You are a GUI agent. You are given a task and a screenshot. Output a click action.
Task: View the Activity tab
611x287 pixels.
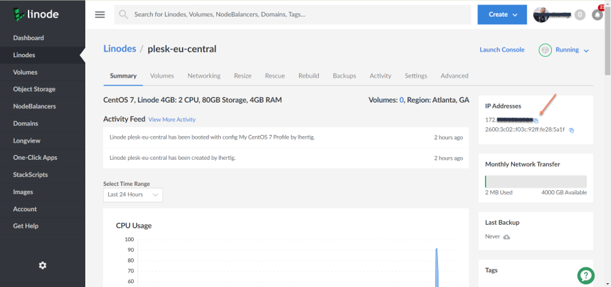point(380,75)
